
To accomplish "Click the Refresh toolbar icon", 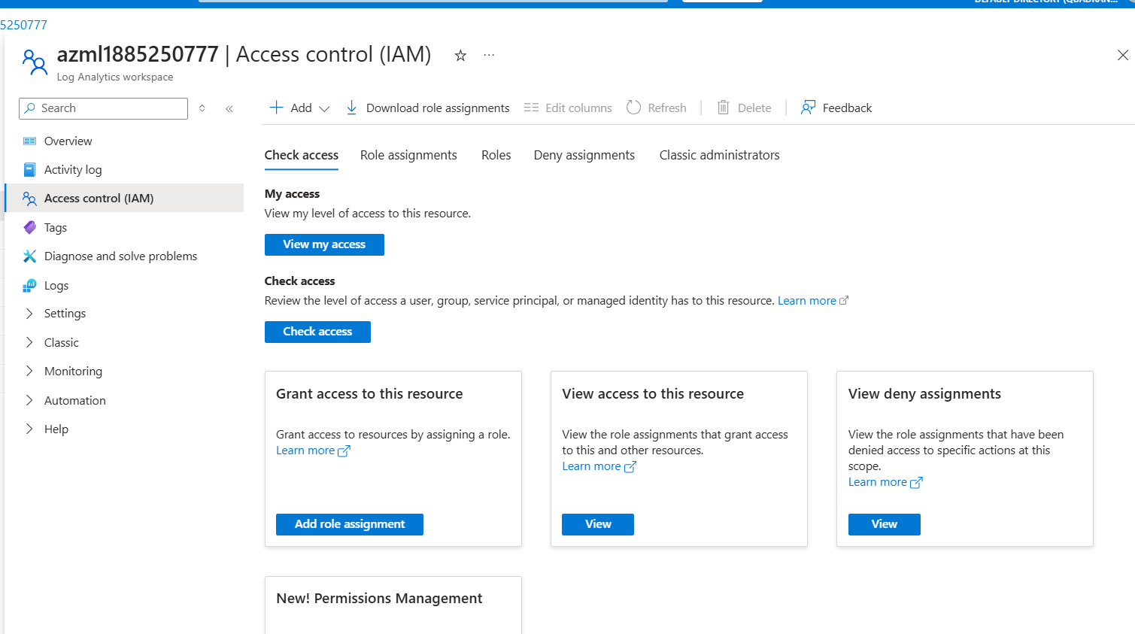I will click(x=634, y=108).
